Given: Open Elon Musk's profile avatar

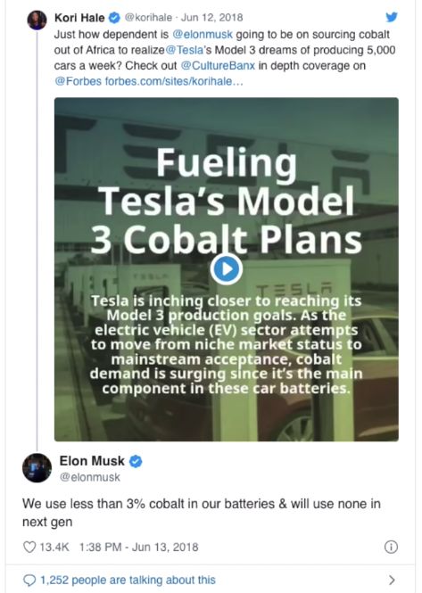Looking at the screenshot, I should pos(37,468).
